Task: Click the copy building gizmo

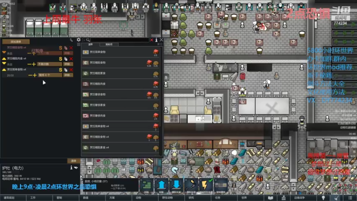Action: [220, 185]
